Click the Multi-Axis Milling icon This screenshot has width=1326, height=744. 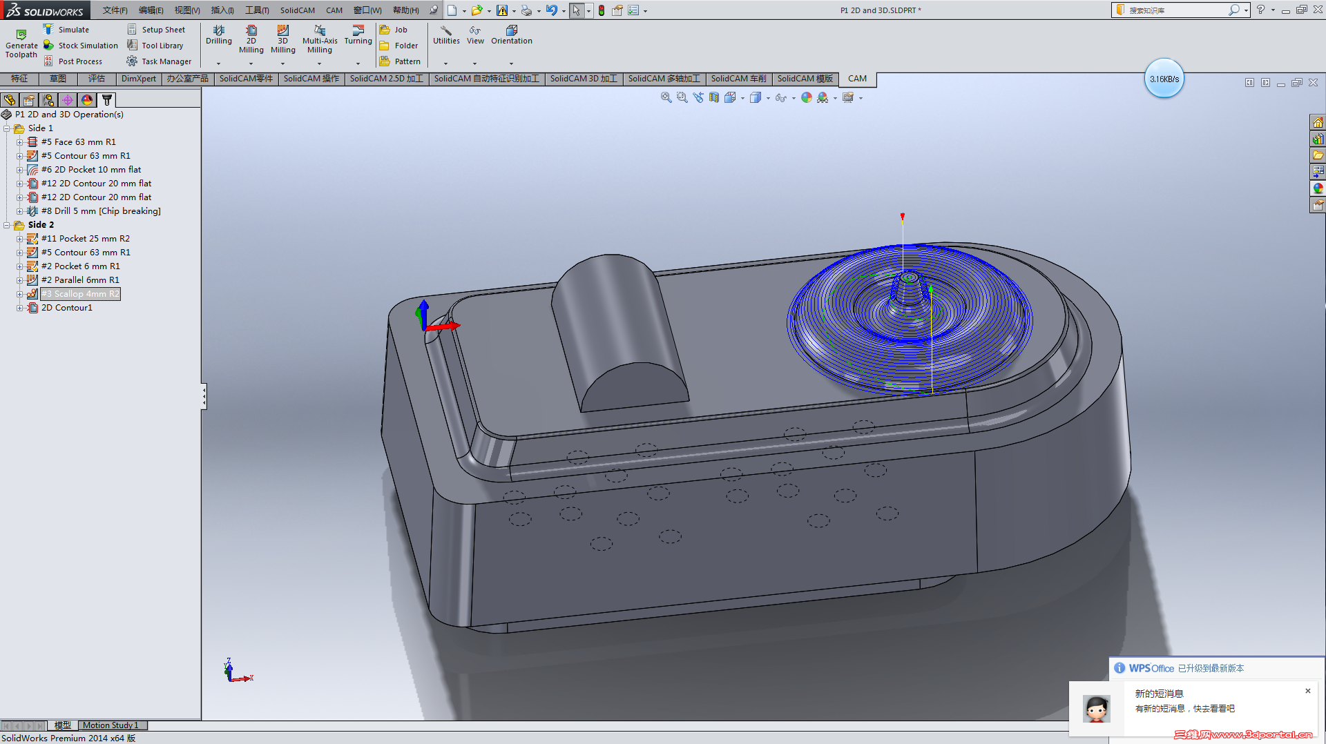tap(320, 30)
